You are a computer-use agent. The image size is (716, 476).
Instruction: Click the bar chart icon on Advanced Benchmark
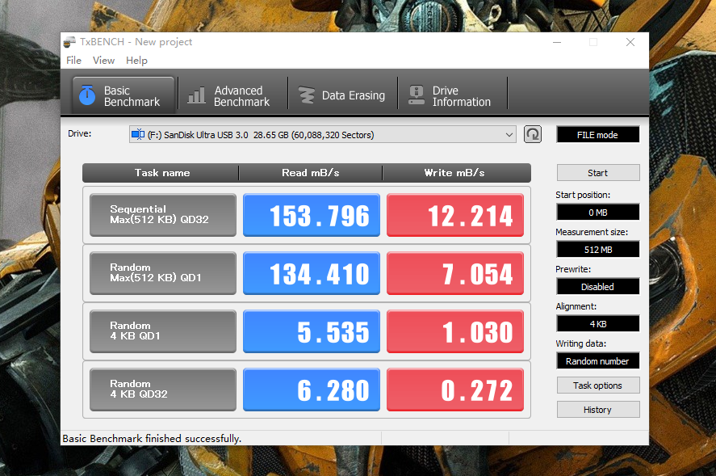point(196,95)
